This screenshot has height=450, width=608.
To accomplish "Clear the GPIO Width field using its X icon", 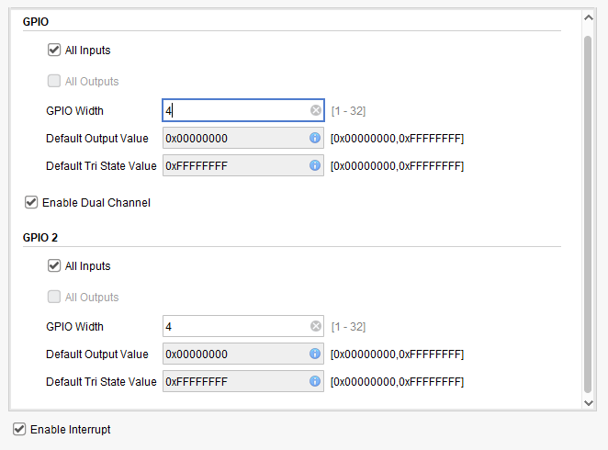I will coord(316,110).
